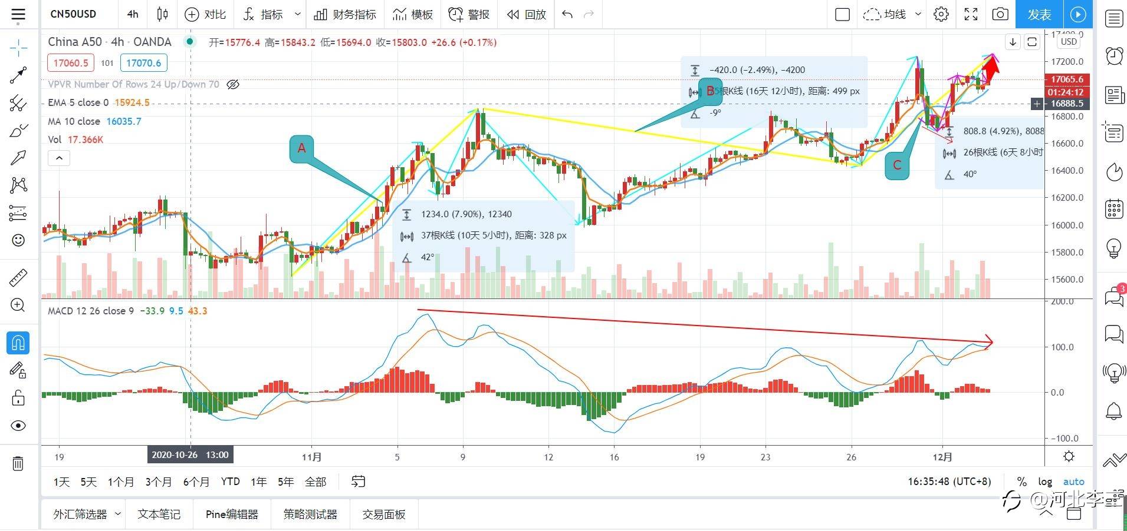Open financial metrics (财务指标)
1127x531 pixels.
tap(345, 14)
